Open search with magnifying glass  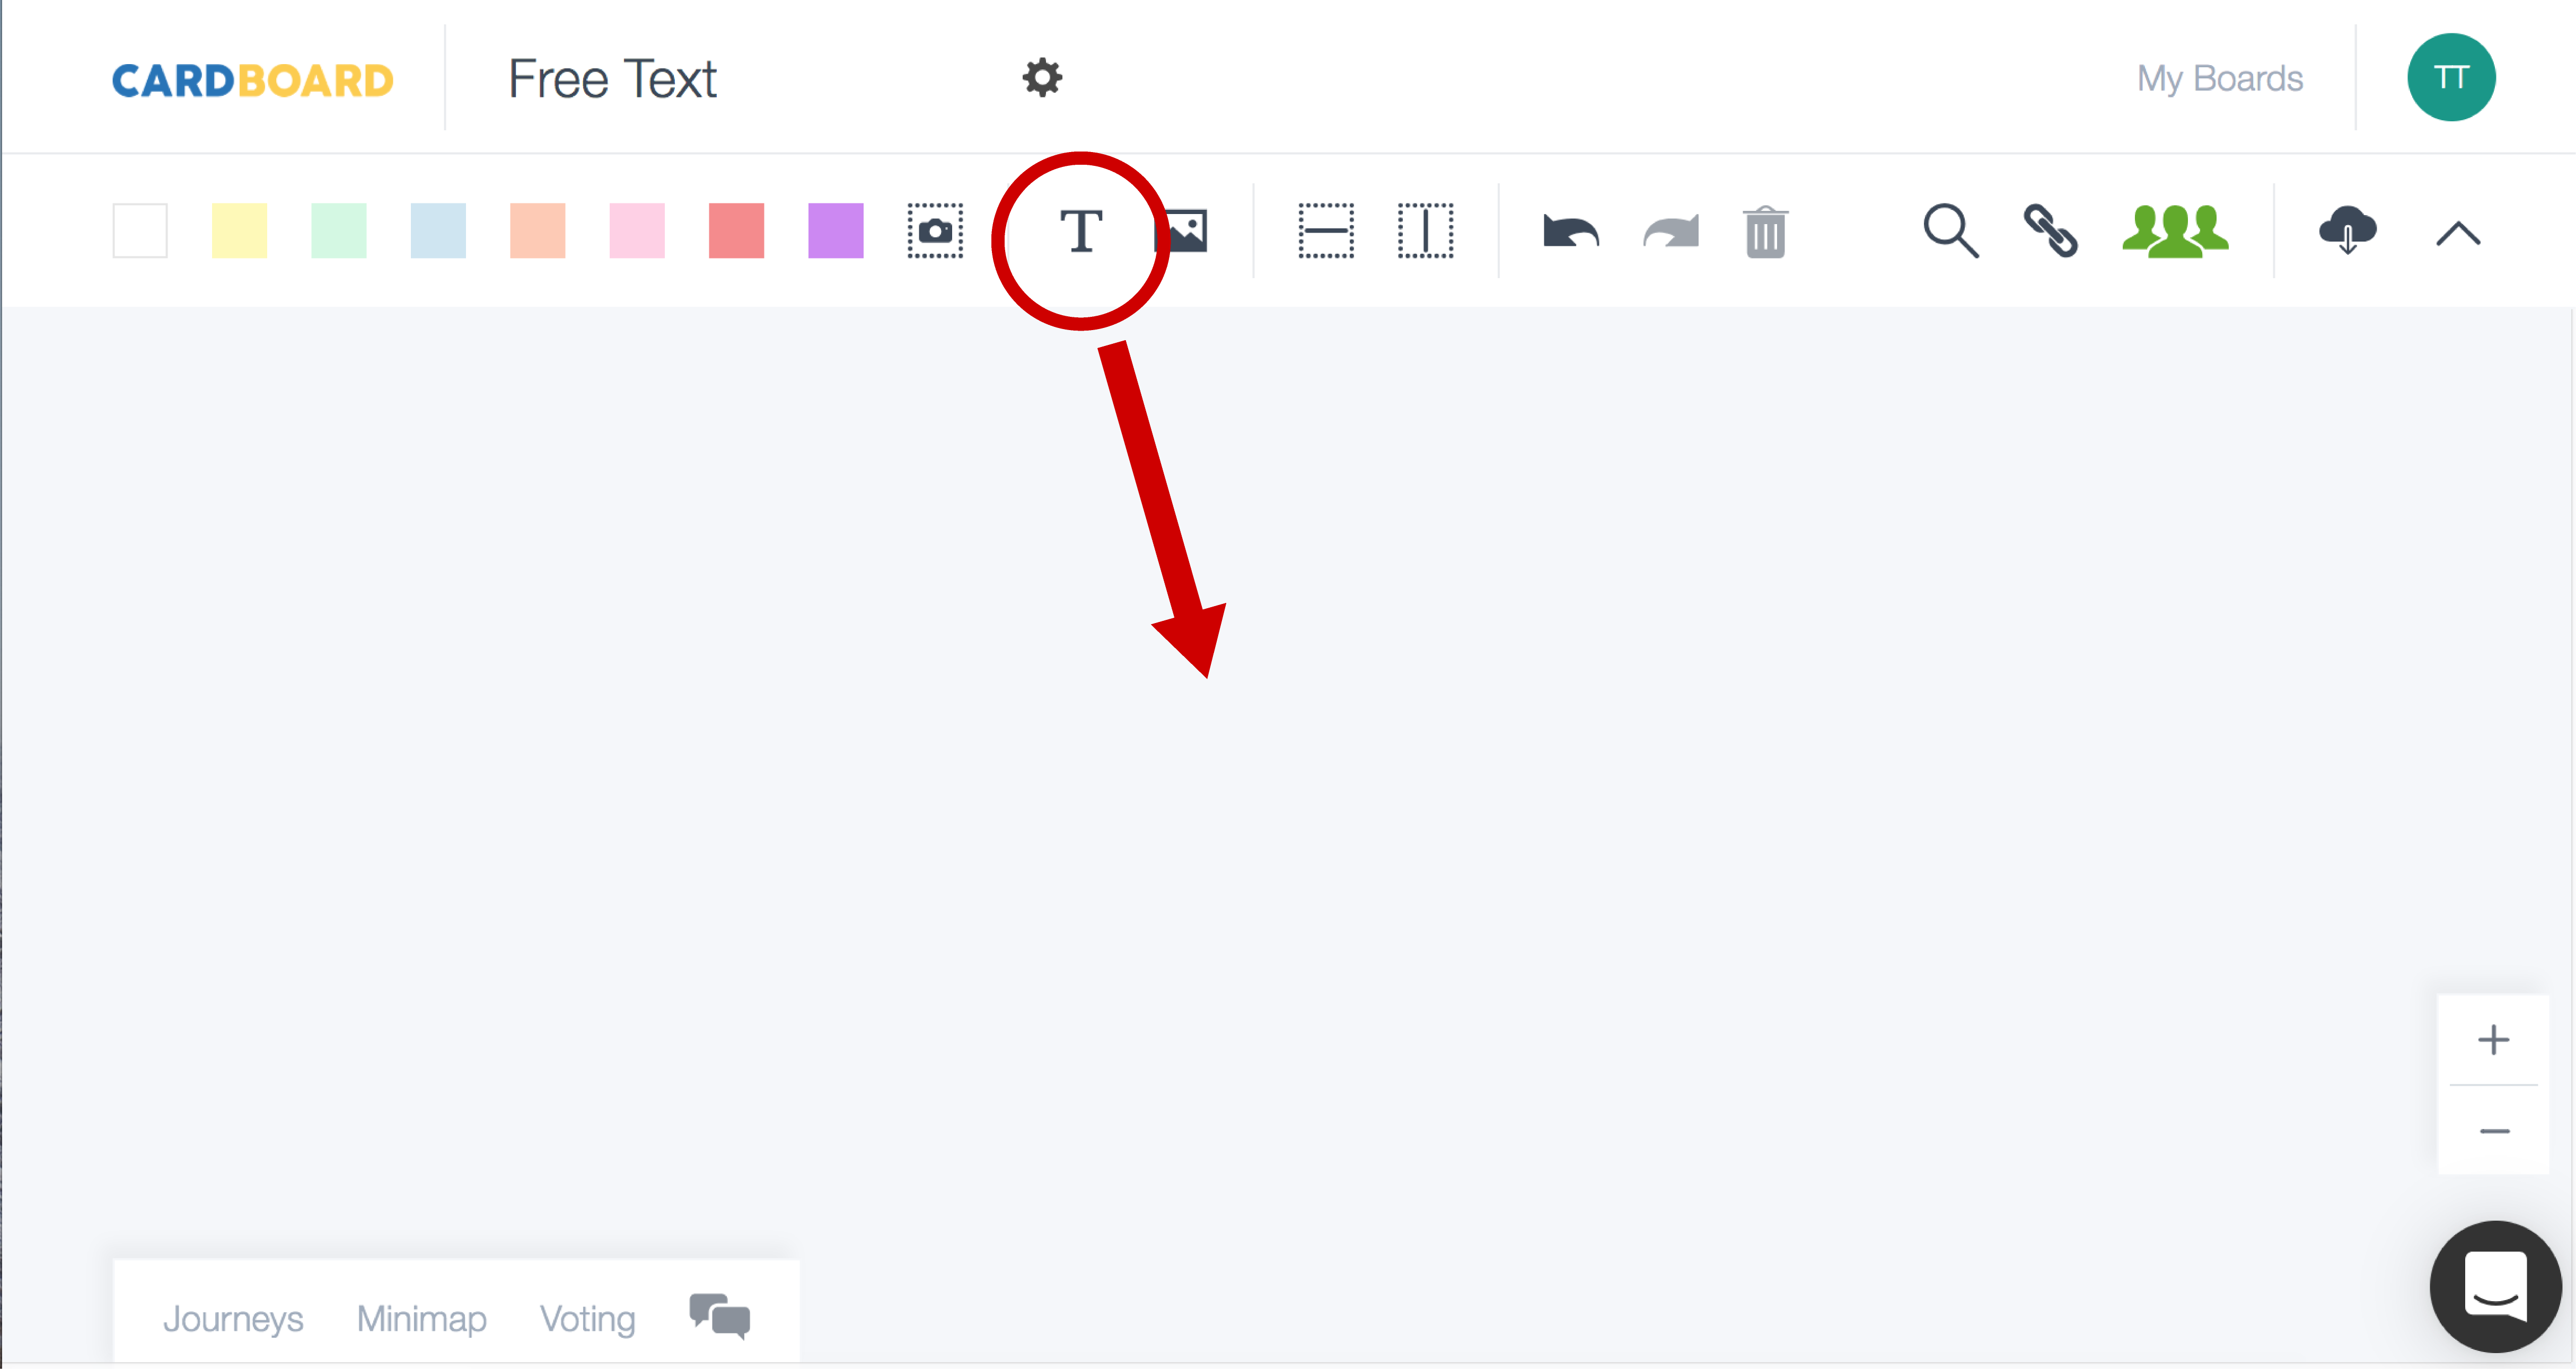[x=1950, y=232]
